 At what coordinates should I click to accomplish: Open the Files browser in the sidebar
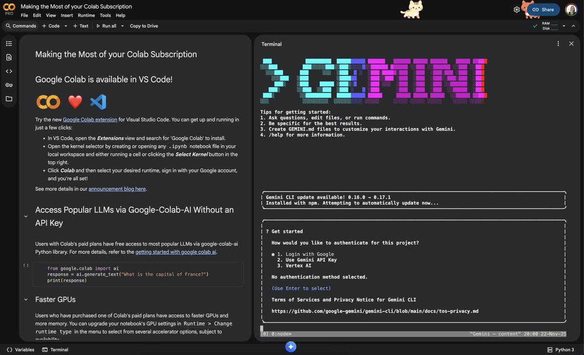(x=9, y=99)
